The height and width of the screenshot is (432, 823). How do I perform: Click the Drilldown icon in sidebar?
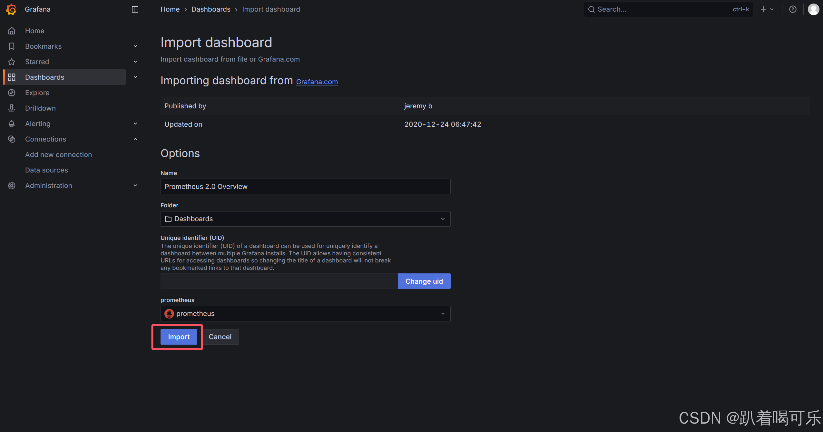(12, 108)
